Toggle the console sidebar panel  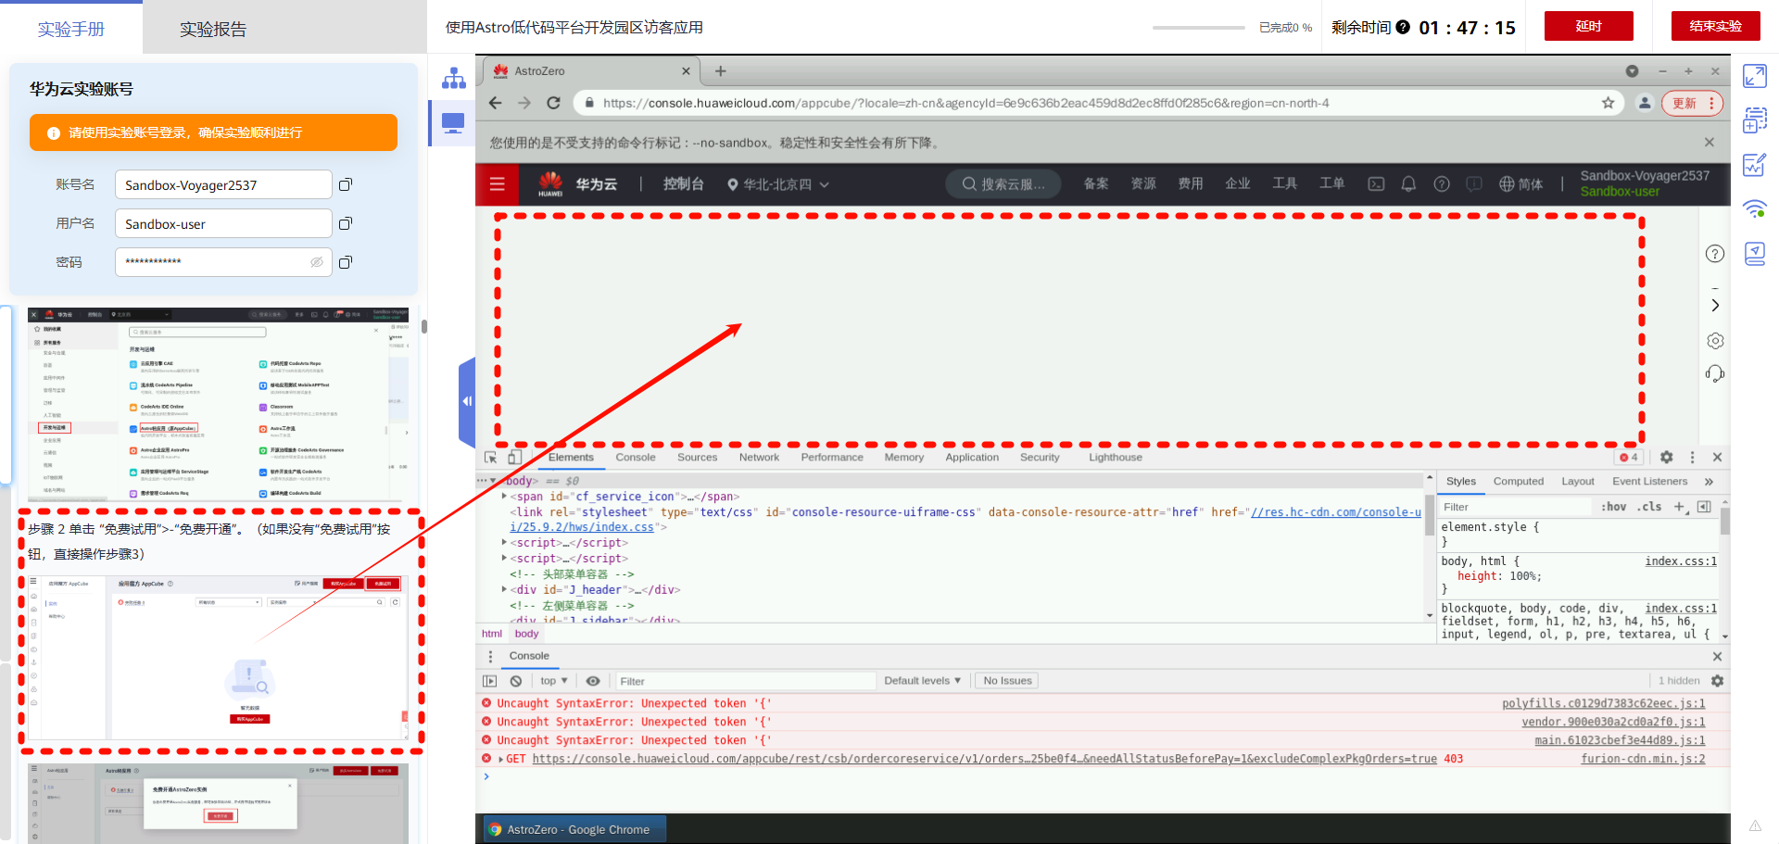tap(490, 681)
